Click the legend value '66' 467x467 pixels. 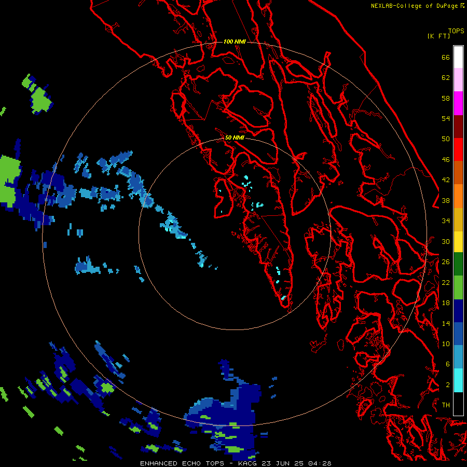tap(446, 57)
